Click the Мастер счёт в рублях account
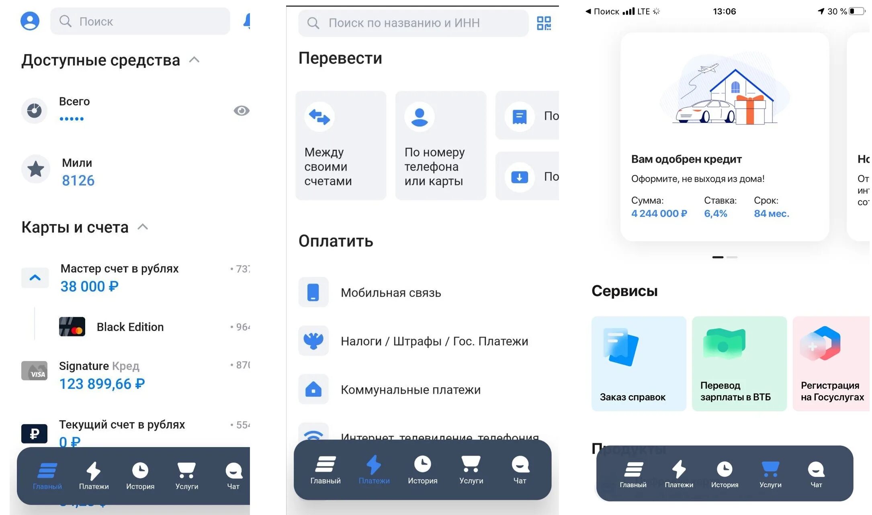The height and width of the screenshot is (515, 872). pos(129,276)
